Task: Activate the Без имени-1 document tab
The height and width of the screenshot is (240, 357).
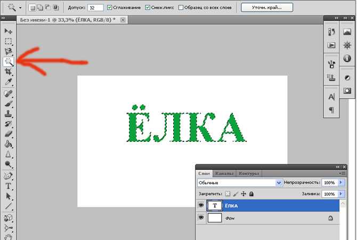Action: pyautogui.click(x=68, y=20)
